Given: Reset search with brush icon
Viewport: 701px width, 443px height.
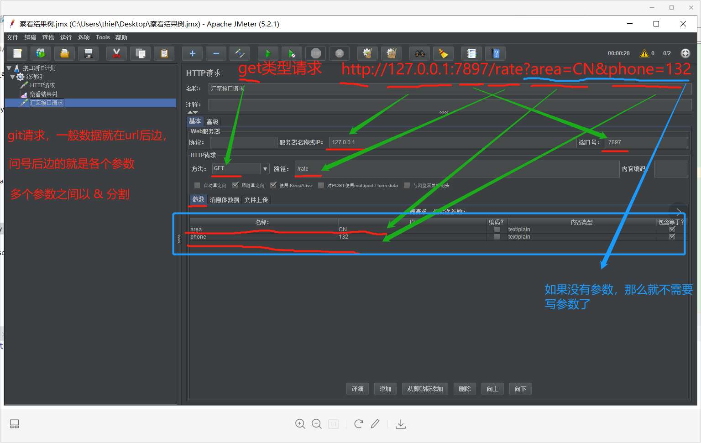Looking at the screenshot, I should coord(444,53).
